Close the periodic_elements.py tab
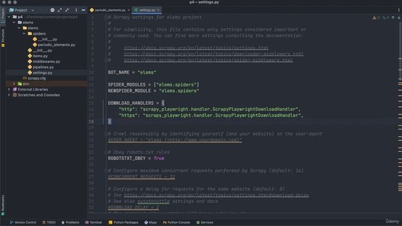Viewport: 402px width, 226px height. click(x=129, y=10)
